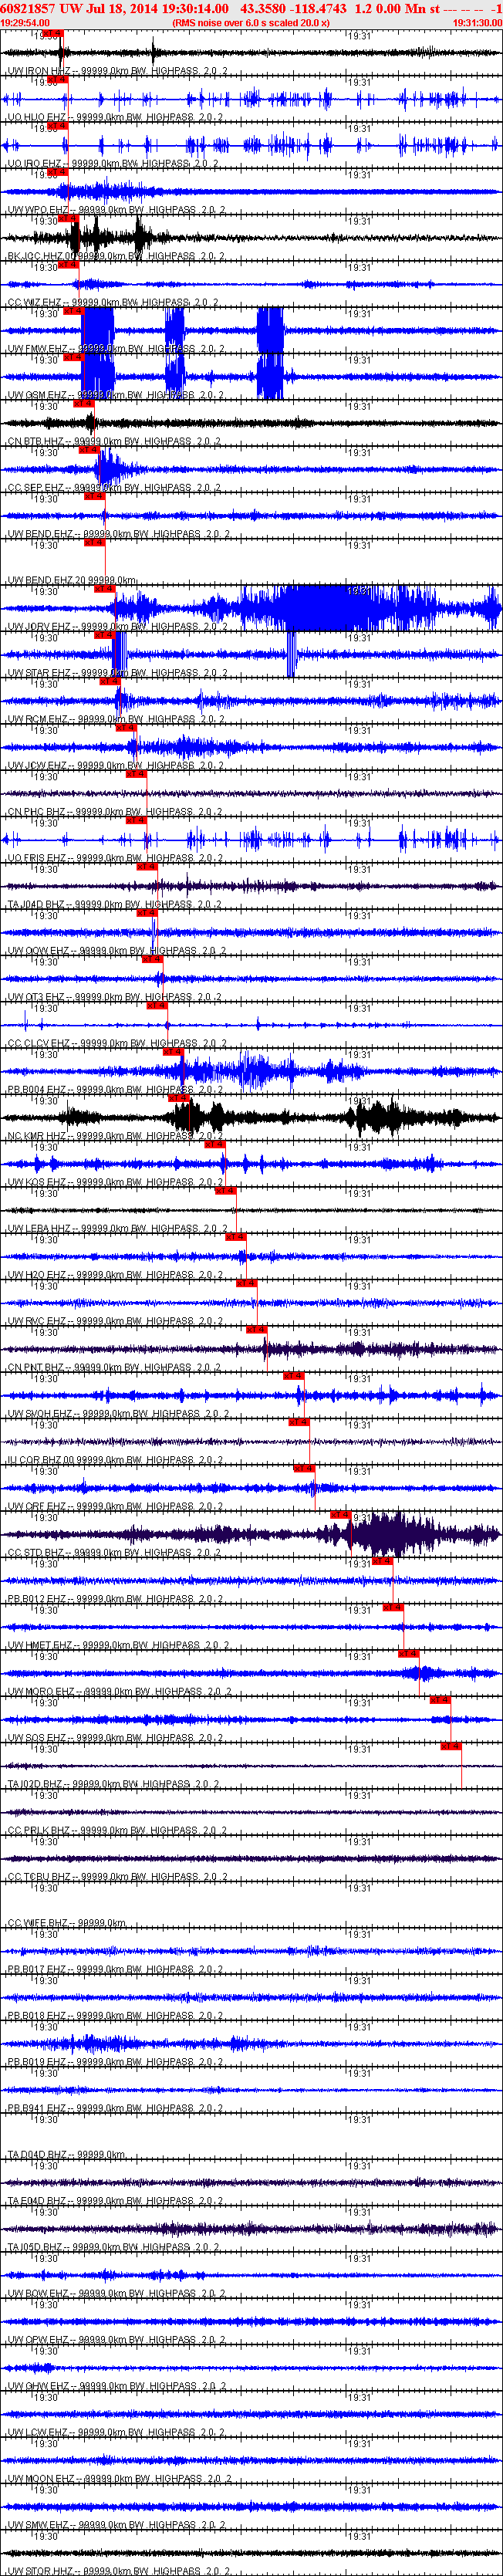The width and height of the screenshot is (503, 2576).
Task: Click the 'UO HUO EHZ' station label
Action: 37,118
